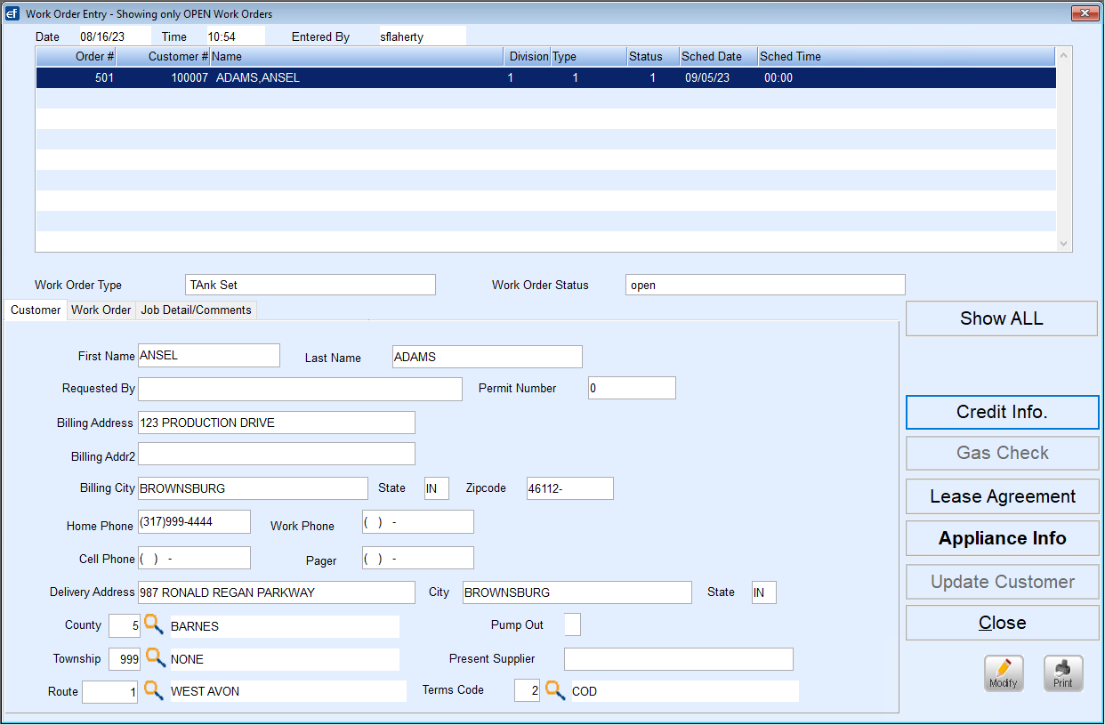Click the County lookup magnifier icon

tap(154, 624)
